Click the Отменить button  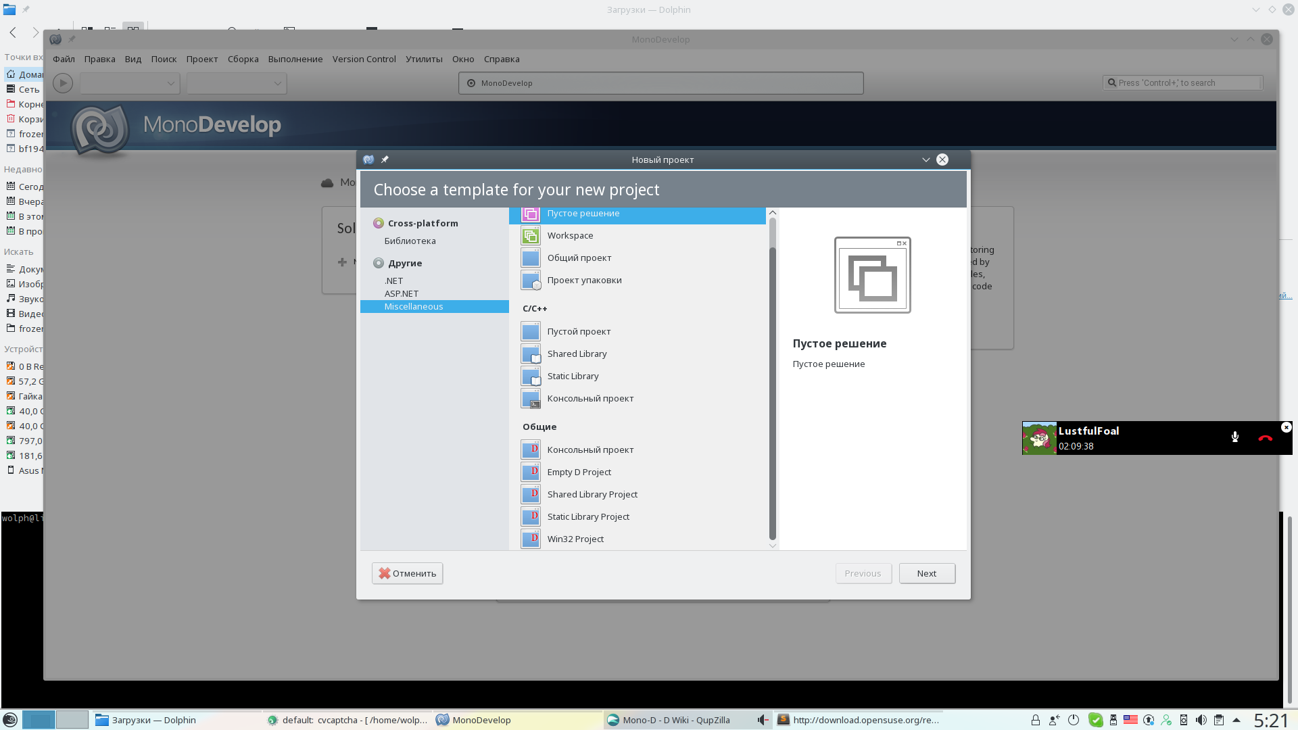[407, 573]
